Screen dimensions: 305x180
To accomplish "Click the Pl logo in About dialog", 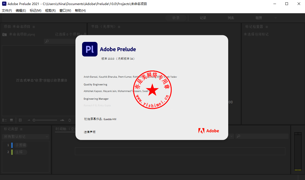I will 90,49.
